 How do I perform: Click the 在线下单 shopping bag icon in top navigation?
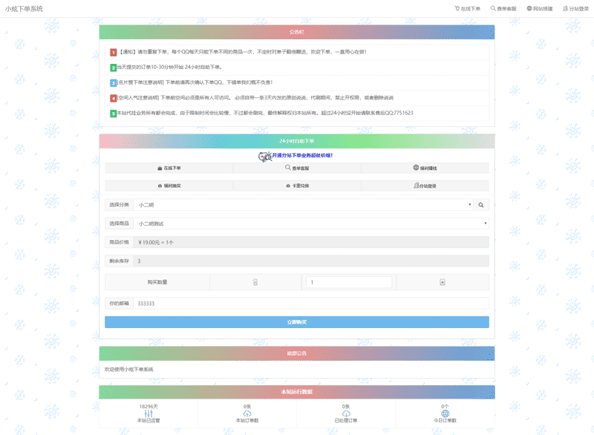click(458, 7)
